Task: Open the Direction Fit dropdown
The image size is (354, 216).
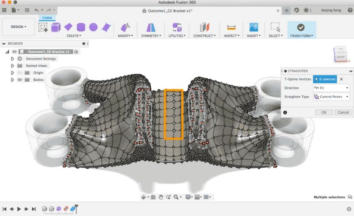Action: pyautogui.click(x=331, y=88)
